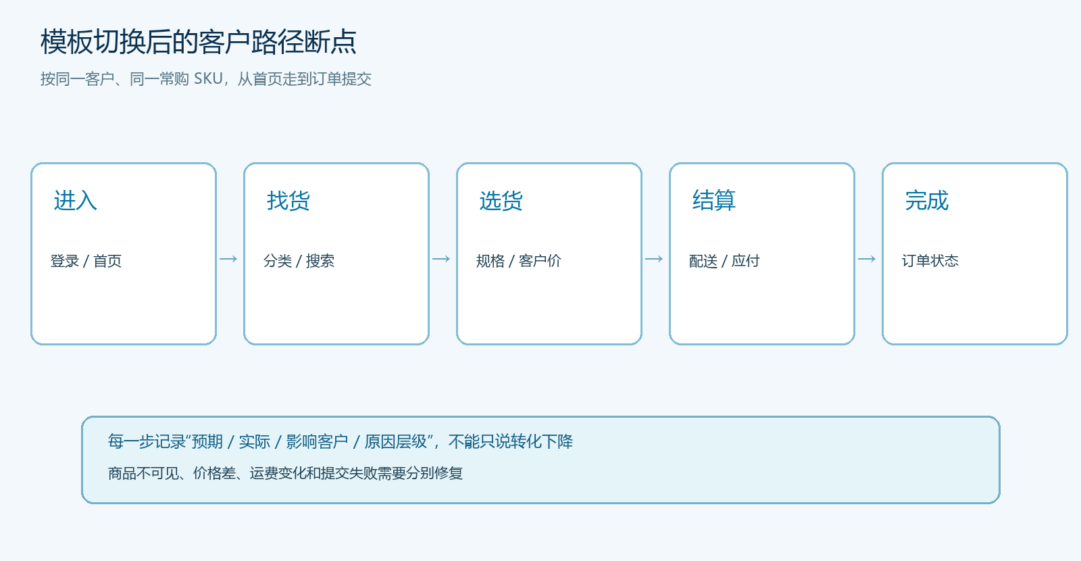The width and height of the screenshot is (1081, 561).
Task: Click the arrow between 结算 and 完成
Action: click(867, 259)
